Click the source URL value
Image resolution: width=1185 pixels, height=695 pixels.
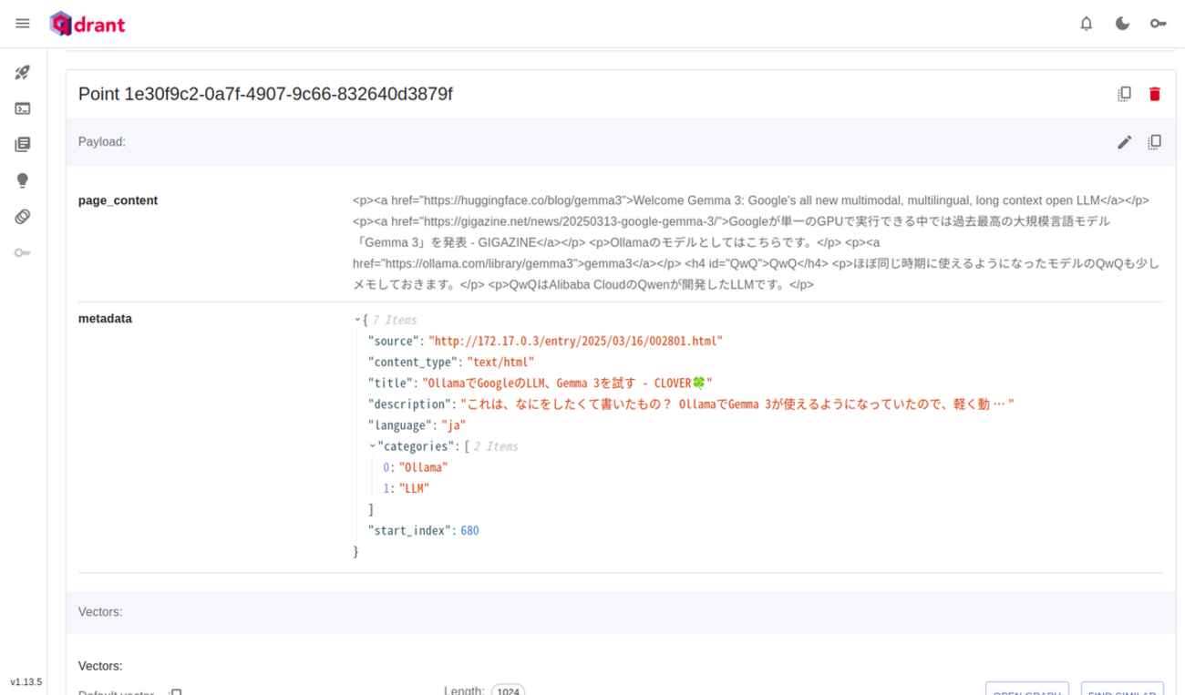(575, 341)
